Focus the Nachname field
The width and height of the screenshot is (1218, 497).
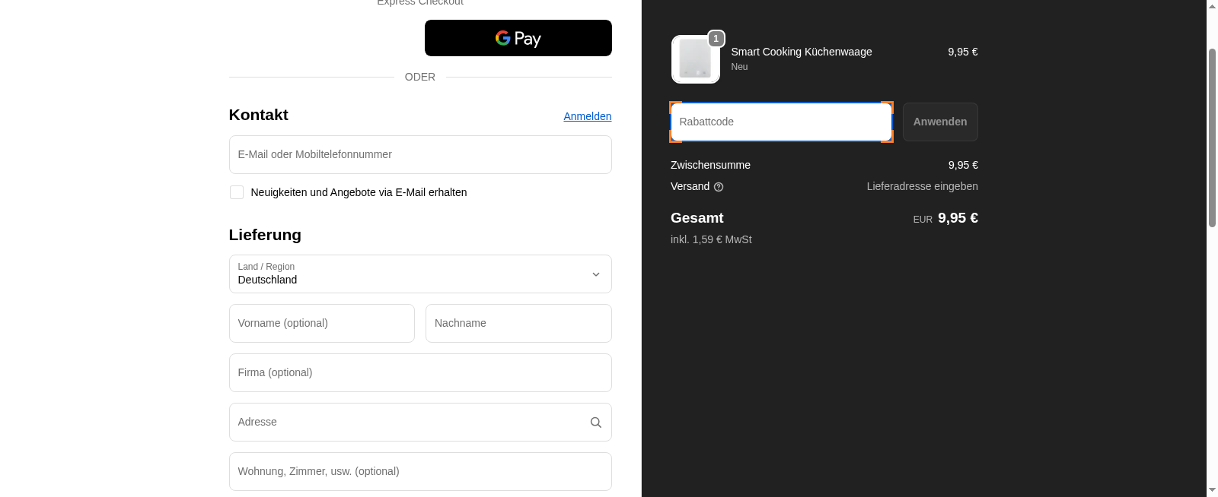pyautogui.click(x=518, y=323)
